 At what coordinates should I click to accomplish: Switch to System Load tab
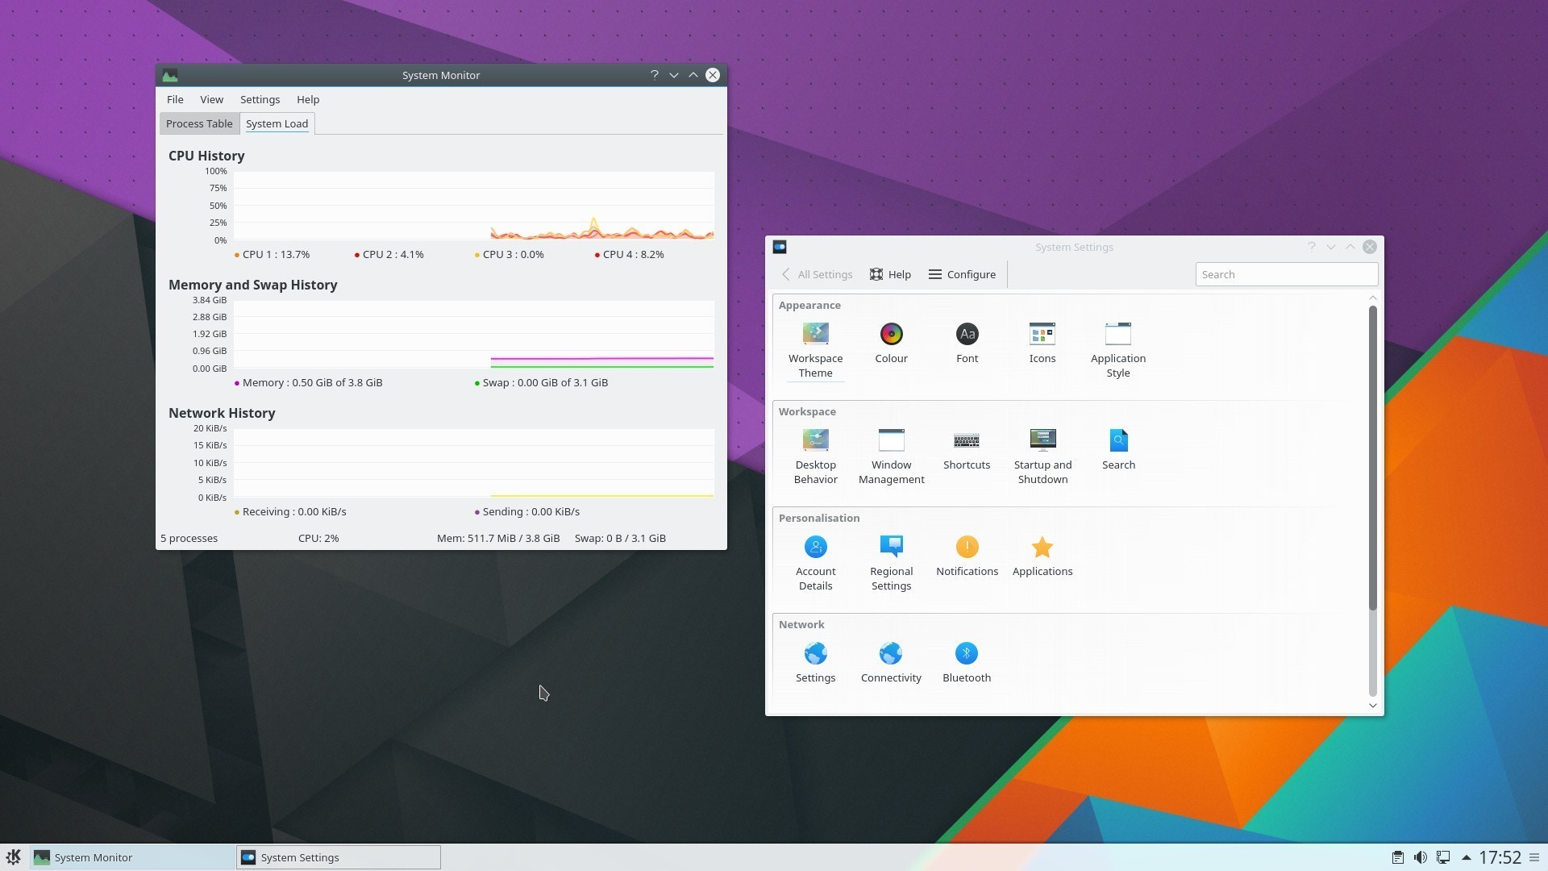tap(277, 123)
